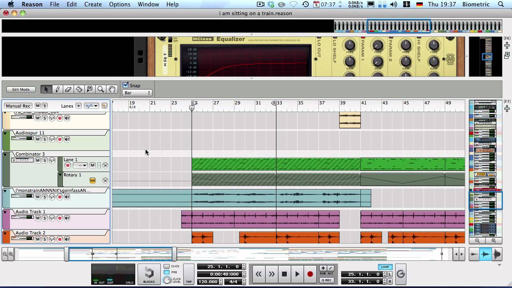Start recording with Record button
Screen dimensions: 512x288
pyautogui.click(x=310, y=274)
